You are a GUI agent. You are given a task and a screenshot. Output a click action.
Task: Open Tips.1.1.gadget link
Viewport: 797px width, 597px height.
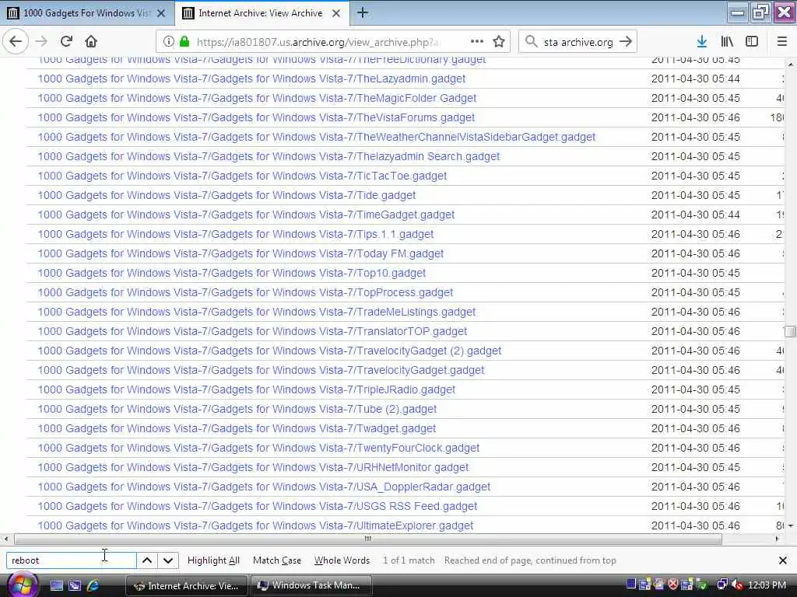pos(236,234)
